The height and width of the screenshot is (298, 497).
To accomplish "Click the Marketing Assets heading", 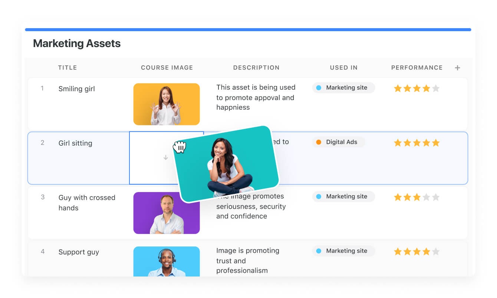I will (77, 43).
